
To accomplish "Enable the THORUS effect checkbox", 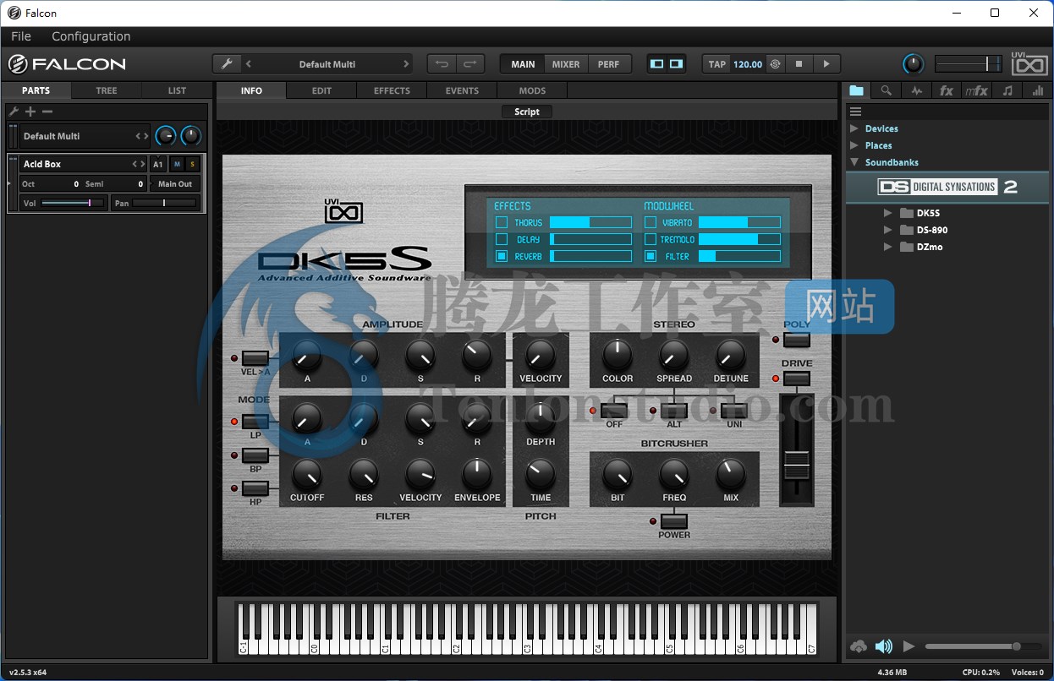I will click(502, 222).
